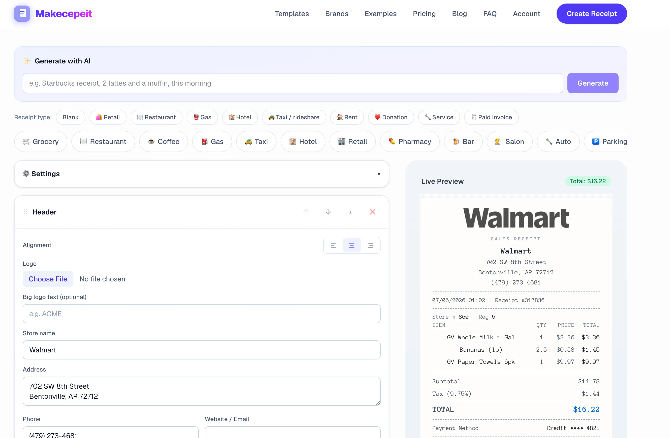Move the Header section up

[x=306, y=212]
